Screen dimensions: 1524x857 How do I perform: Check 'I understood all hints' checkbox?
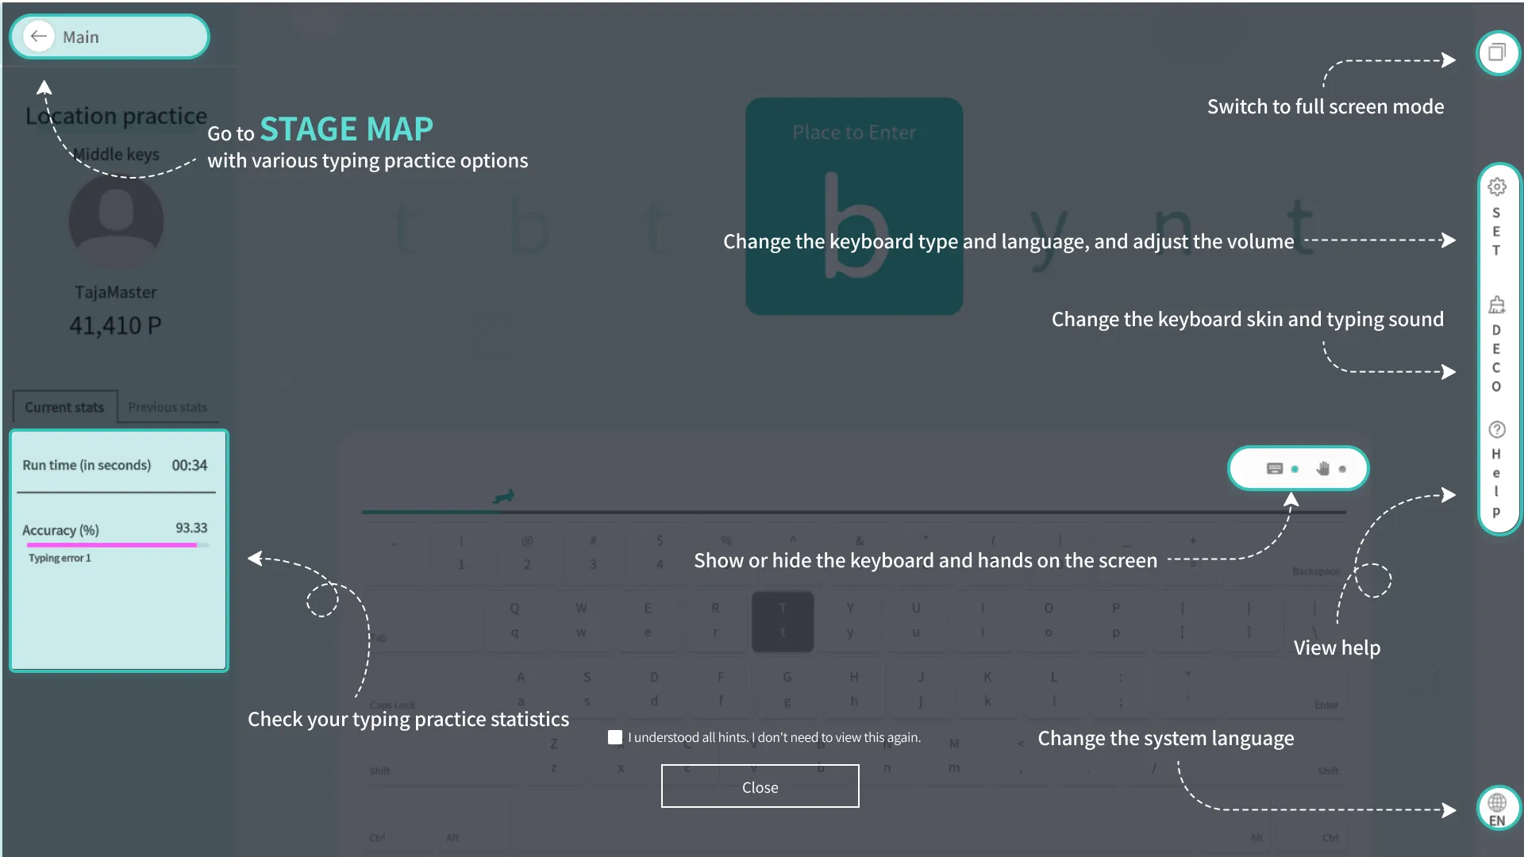pos(615,737)
